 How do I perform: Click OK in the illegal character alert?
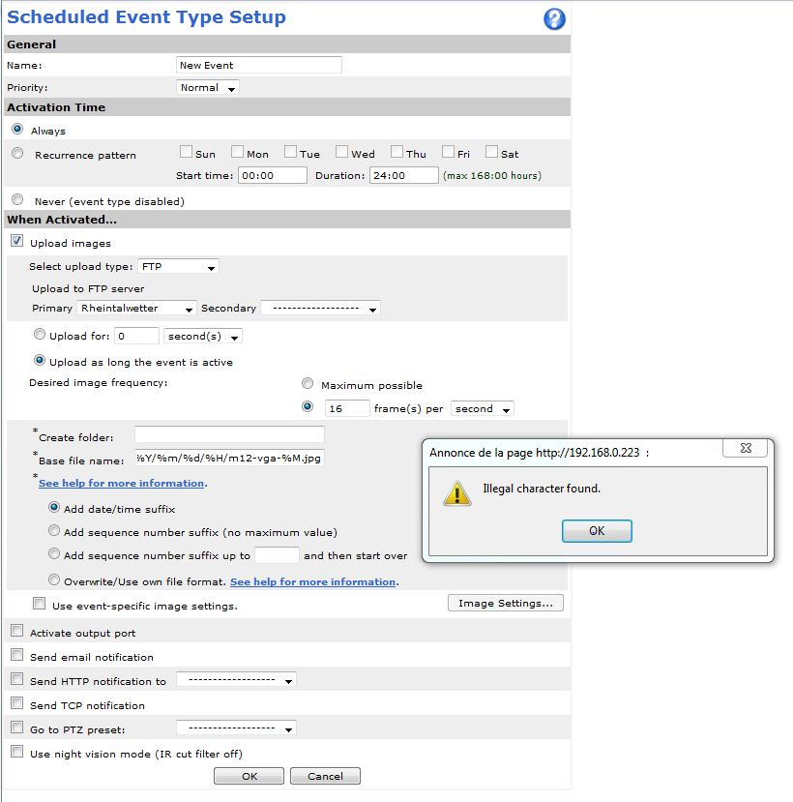(x=596, y=531)
